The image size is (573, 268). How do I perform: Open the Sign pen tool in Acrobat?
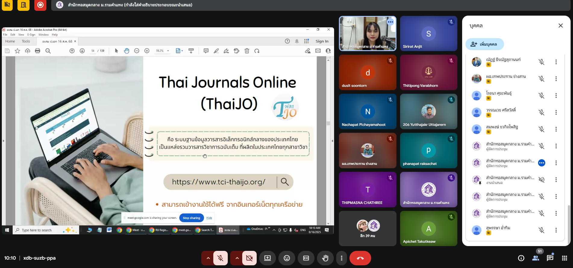tap(226, 51)
